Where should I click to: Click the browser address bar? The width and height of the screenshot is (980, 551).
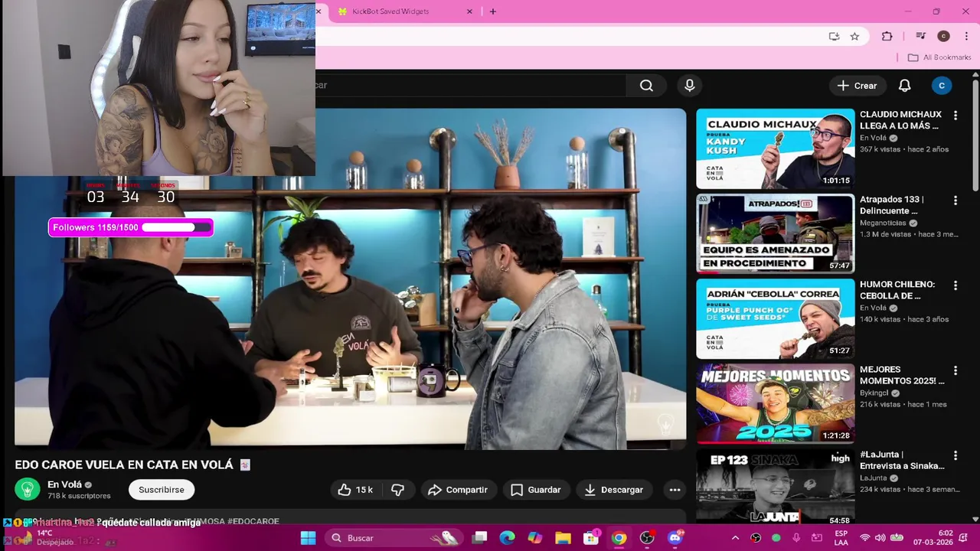tap(567, 36)
